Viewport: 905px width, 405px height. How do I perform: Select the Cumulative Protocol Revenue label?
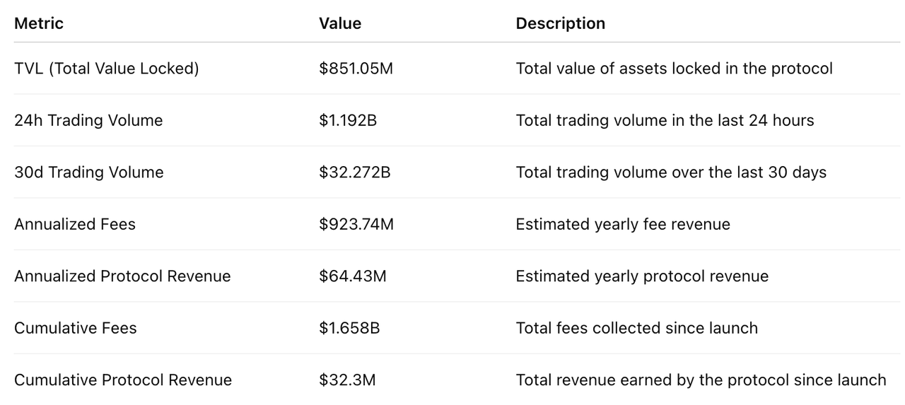point(123,380)
